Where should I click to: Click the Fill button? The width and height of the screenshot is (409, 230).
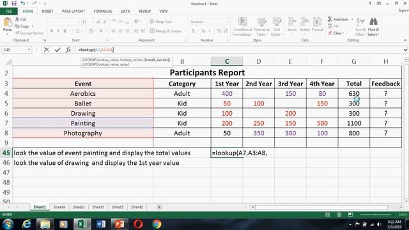click(334, 26)
